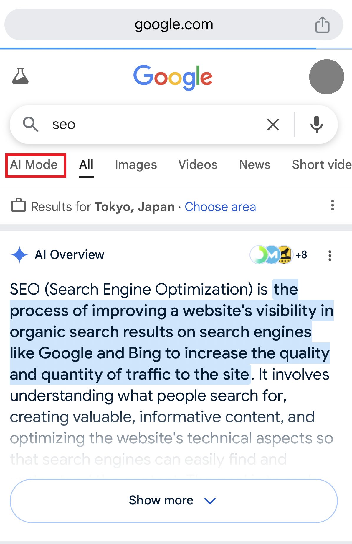Open location options three-dot menu

coord(333,205)
